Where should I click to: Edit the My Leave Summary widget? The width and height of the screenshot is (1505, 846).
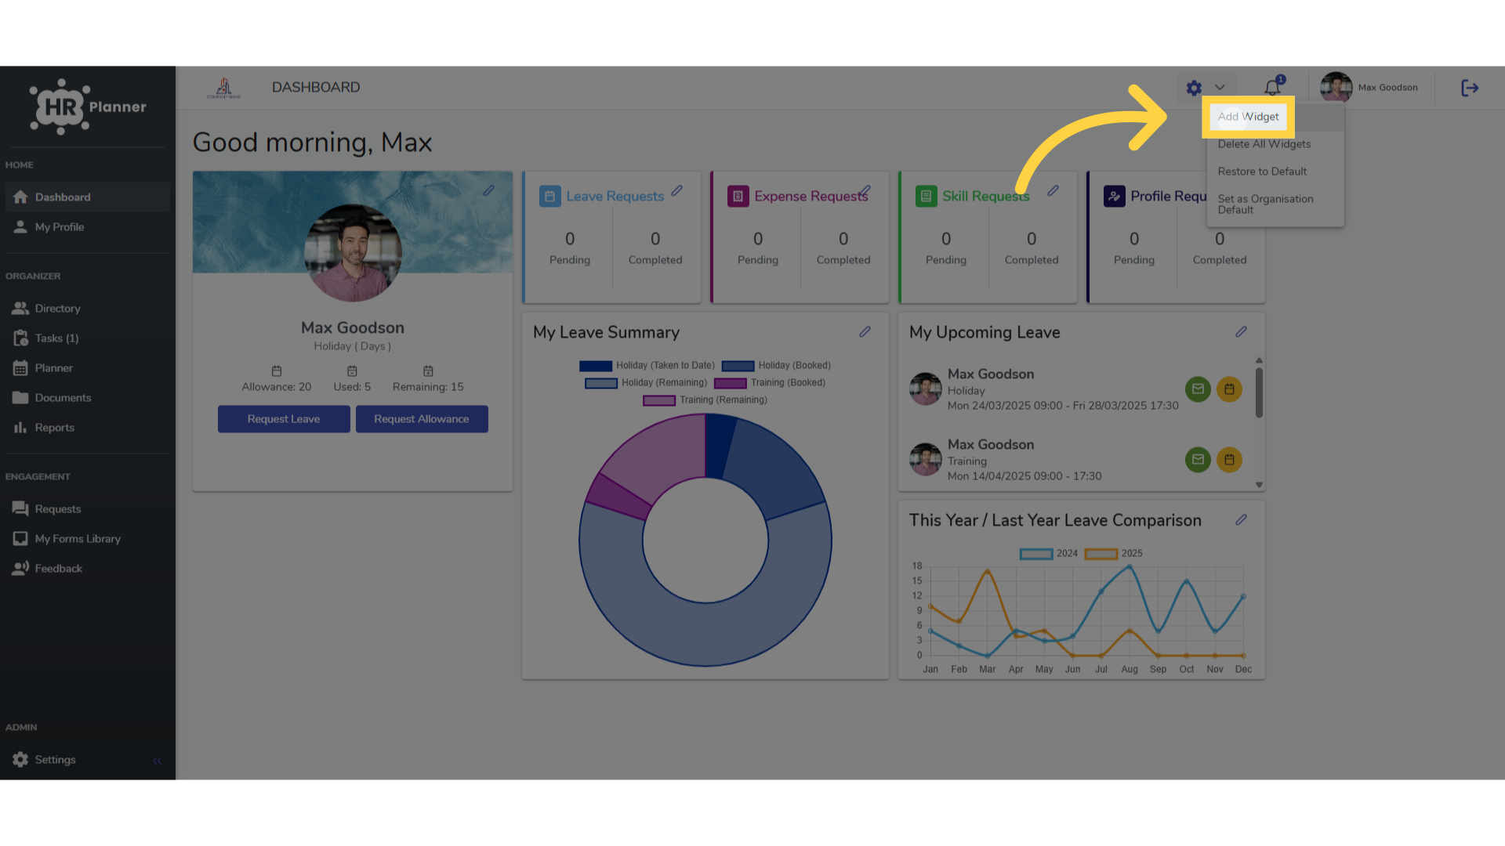tap(865, 332)
